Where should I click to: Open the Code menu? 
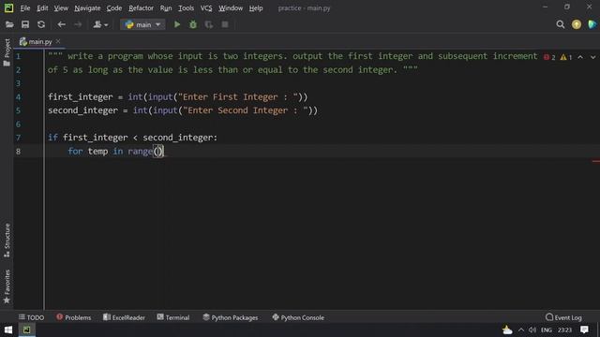click(x=114, y=8)
